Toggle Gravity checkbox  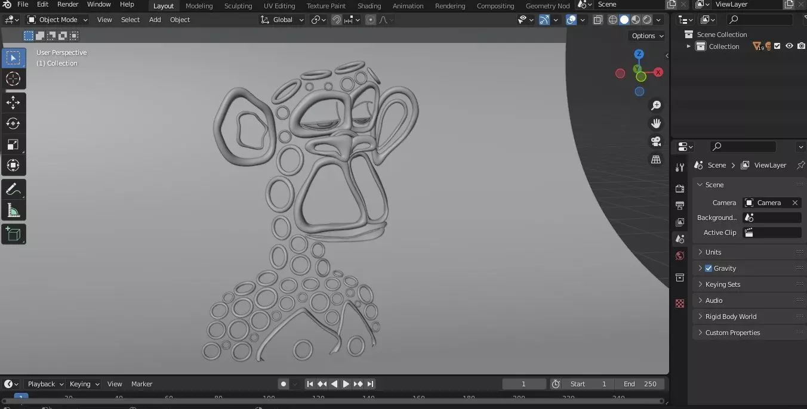[x=709, y=268]
